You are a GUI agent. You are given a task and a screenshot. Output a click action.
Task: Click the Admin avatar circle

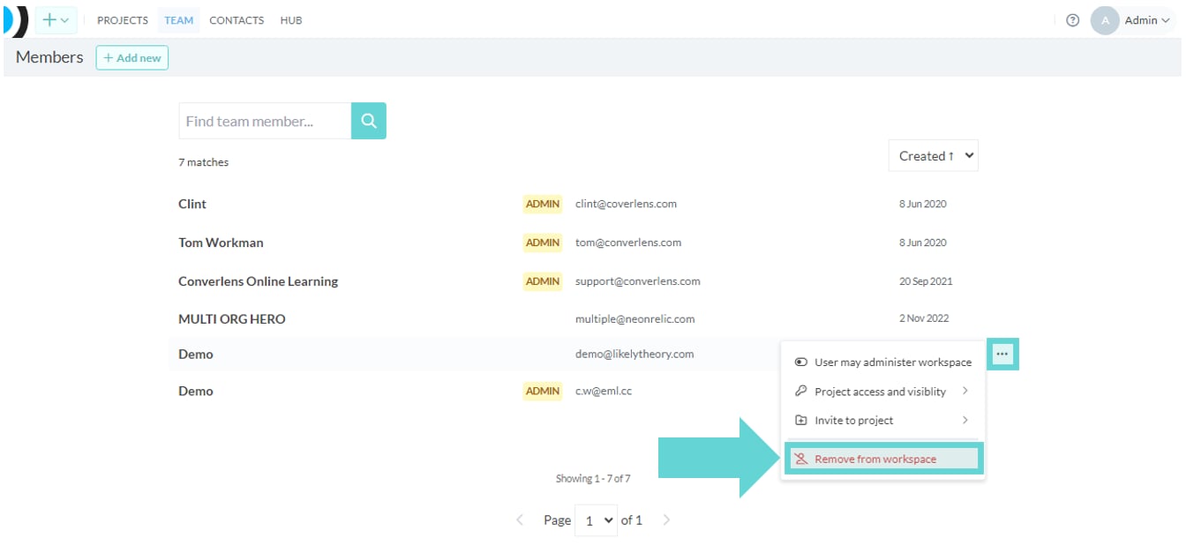point(1105,20)
